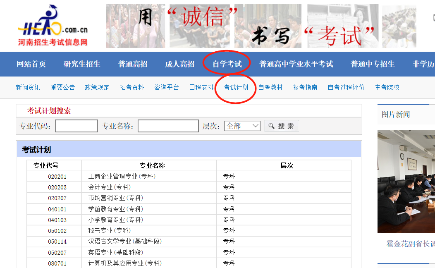Open the 日程安排 link
Image resolution: width=435 pixels, height=268 pixels.
click(201, 87)
